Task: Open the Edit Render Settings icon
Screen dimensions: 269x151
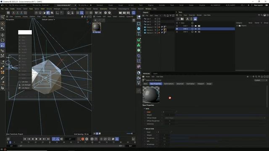Action: 128,13
